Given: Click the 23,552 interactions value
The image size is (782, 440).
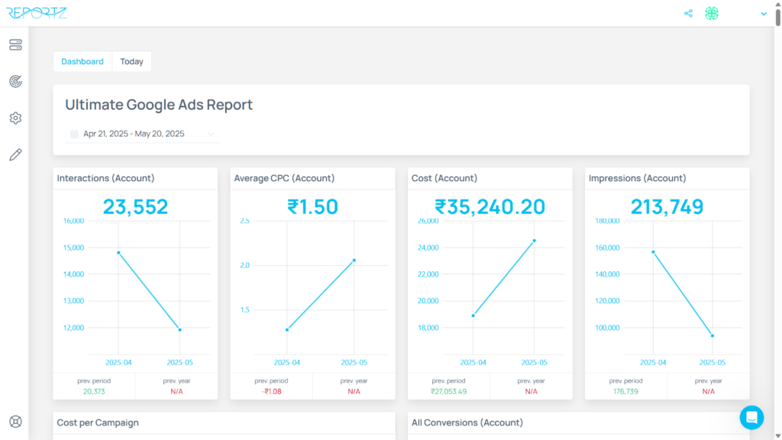Looking at the screenshot, I should pos(136,206).
